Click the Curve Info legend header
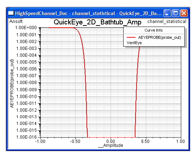196x158 pixels. pyautogui.click(x=153, y=30)
